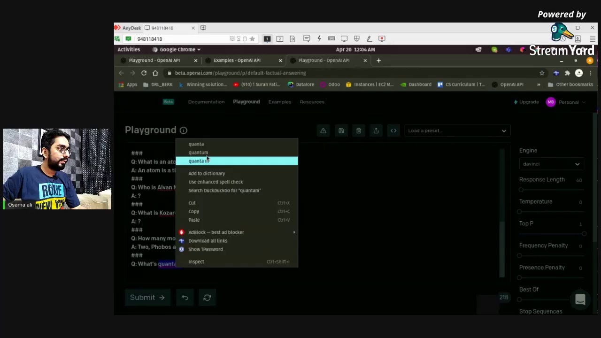
Task: Select Download all links menu entry
Action: [237, 240]
